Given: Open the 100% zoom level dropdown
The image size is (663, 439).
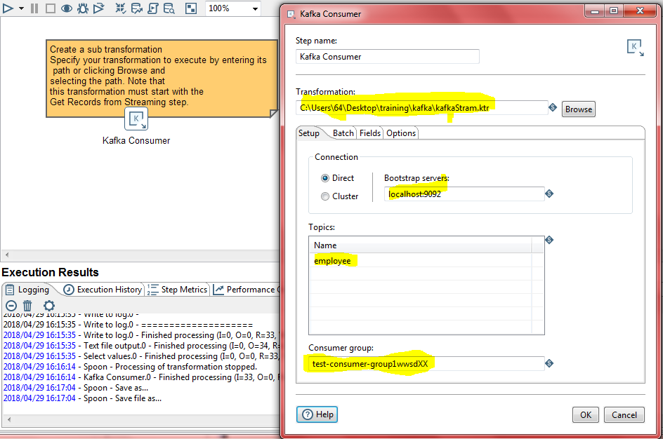Looking at the screenshot, I should 255,8.
